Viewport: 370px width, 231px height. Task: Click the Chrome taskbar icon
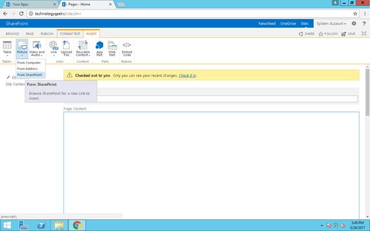pyautogui.click(x=77, y=225)
